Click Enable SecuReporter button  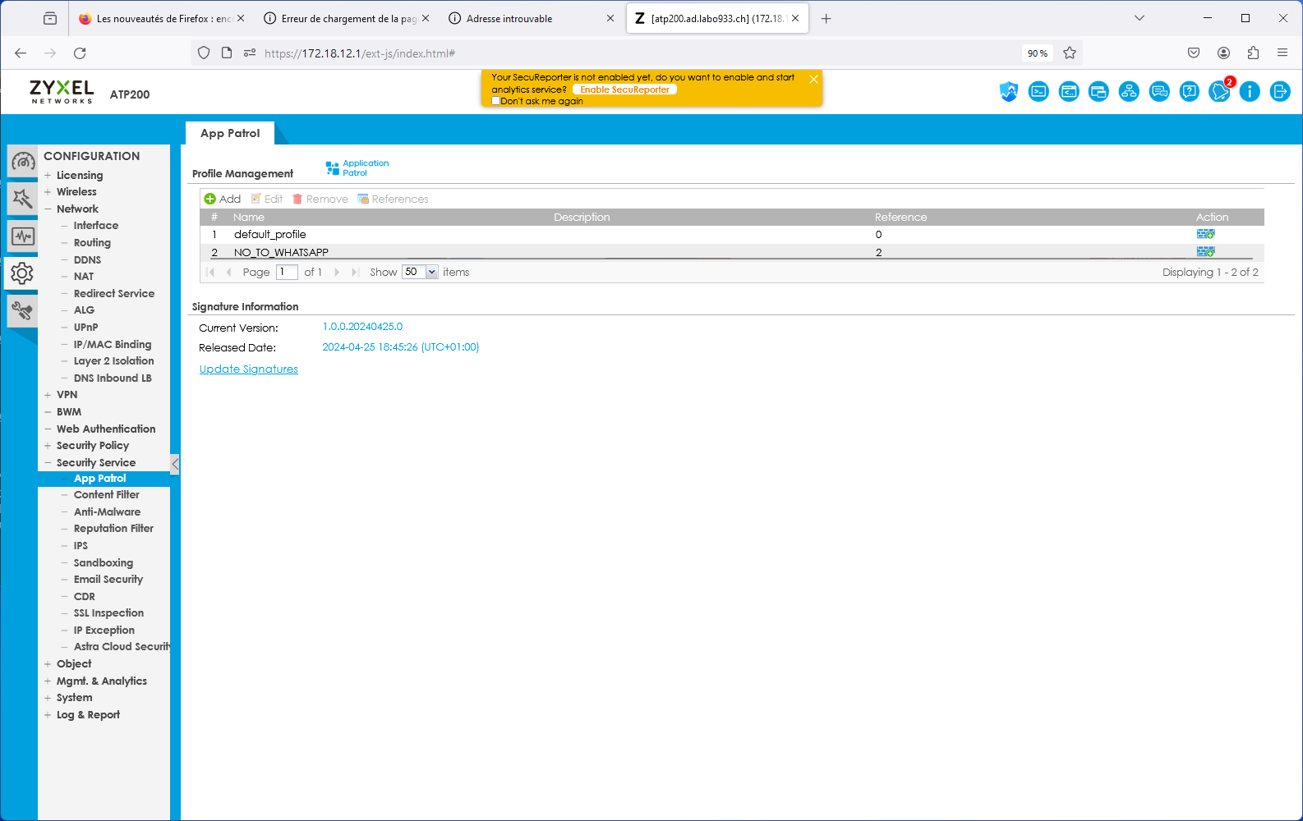pos(624,90)
